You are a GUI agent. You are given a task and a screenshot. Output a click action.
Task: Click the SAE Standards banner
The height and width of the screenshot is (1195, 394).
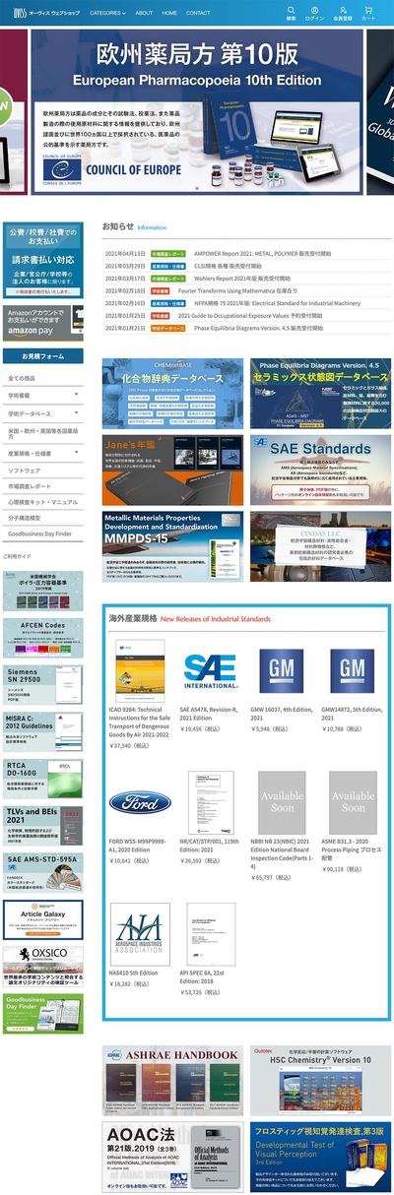point(320,471)
